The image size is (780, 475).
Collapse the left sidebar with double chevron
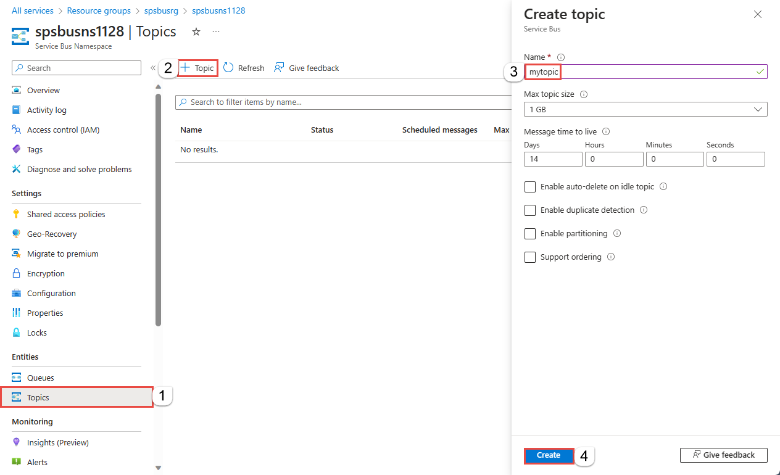[x=152, y=68]
